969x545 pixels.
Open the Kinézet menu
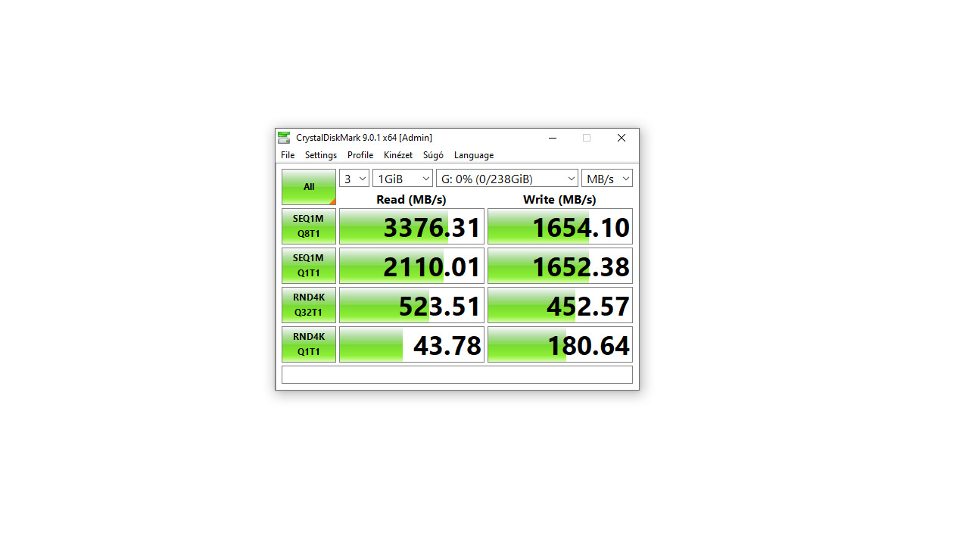[398, 155]
